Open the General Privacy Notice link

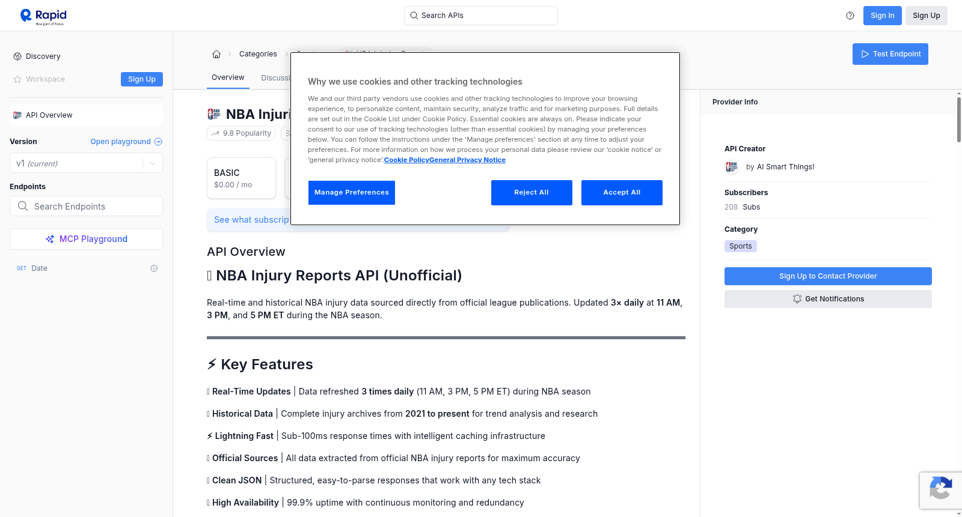467,160
